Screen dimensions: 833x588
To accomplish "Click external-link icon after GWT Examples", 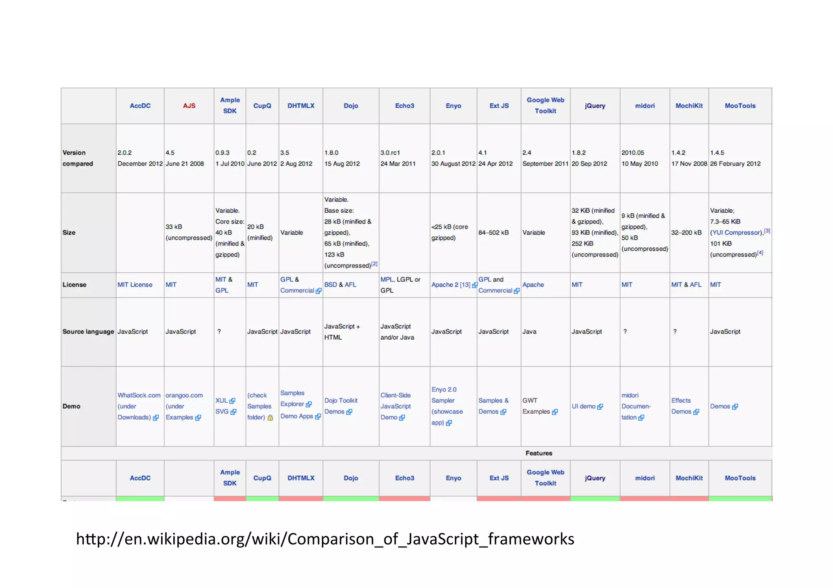I will pyautogui.click(x=555, y=412).
